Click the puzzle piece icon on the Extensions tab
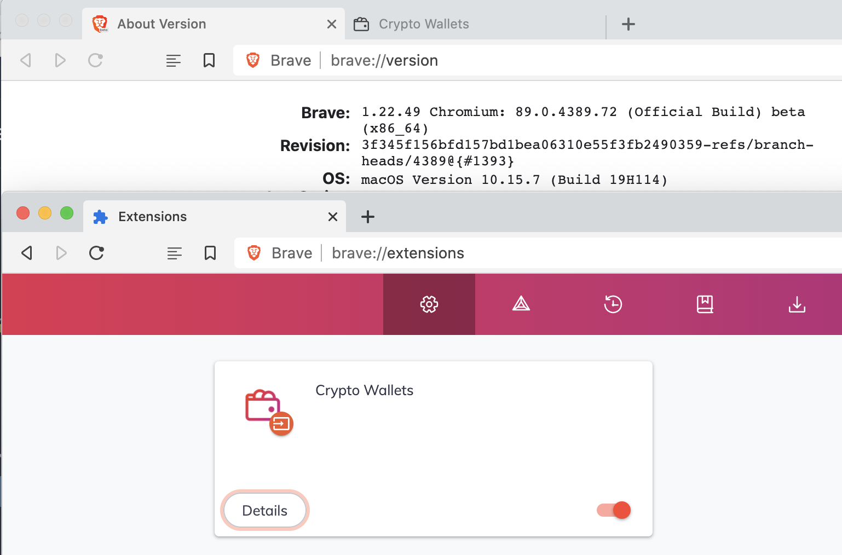This screenshot has width=842, height=555. coord(100,217)
